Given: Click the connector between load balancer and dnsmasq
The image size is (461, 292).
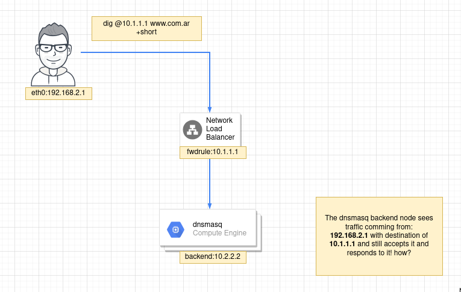Looking at the screenshot, I should [x=210, y=181].
